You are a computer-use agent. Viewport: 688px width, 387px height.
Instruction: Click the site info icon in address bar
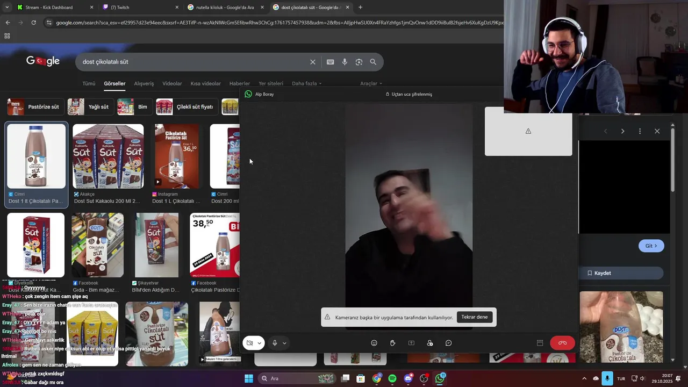pyautogui.click(x=49, y=23)
